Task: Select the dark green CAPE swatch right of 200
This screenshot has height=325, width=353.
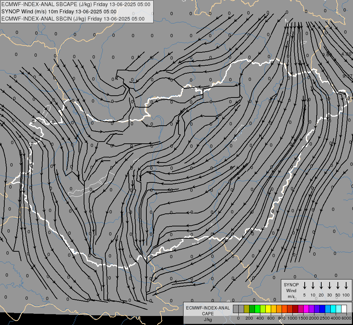Action: (x=252, y=309)
